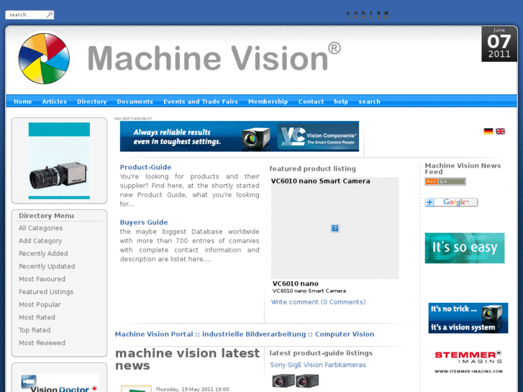
Task: Open Most Popular listings
Action: click(x=40, y=304)
